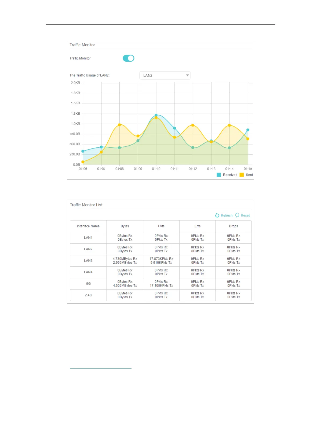The width and height of the screenshot is (321, 424).
Task: Click the Received teal legend square
Action: pos(219,175)
